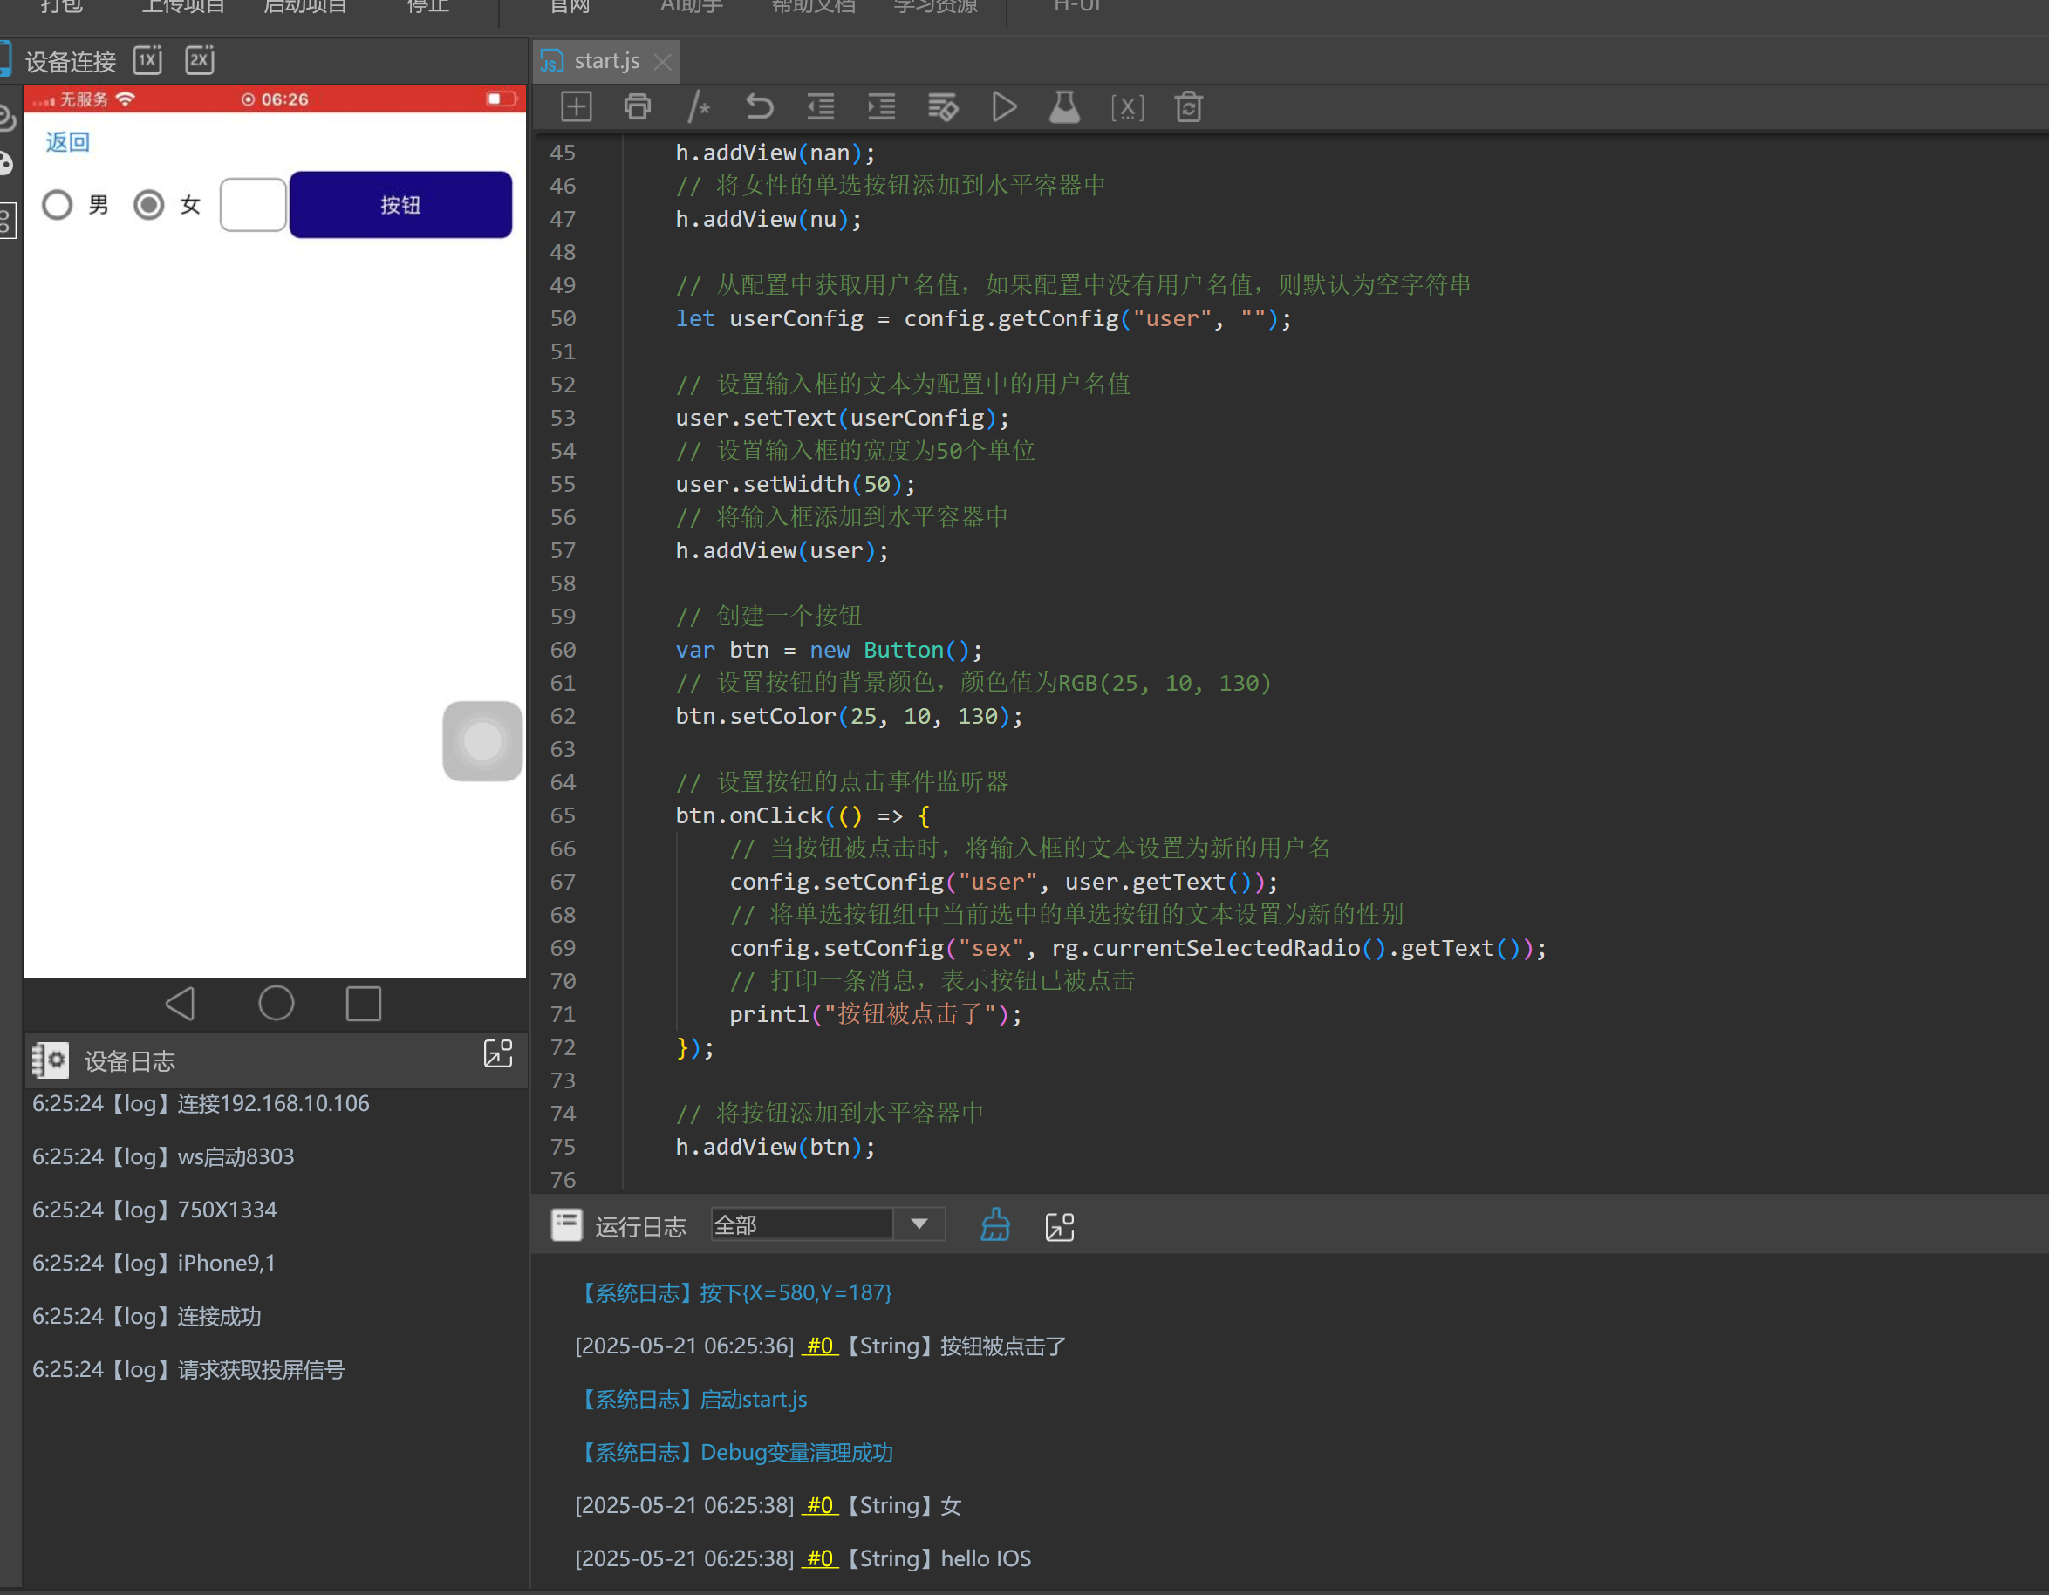
Task: Set device preview to 2X scale
Action: 199,60
